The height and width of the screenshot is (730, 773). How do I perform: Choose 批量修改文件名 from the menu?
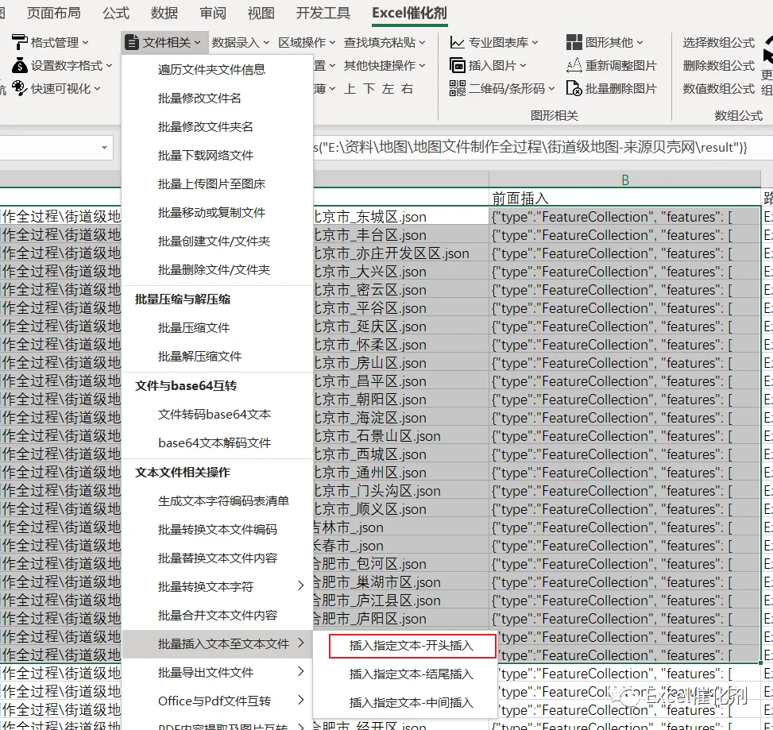217,98
